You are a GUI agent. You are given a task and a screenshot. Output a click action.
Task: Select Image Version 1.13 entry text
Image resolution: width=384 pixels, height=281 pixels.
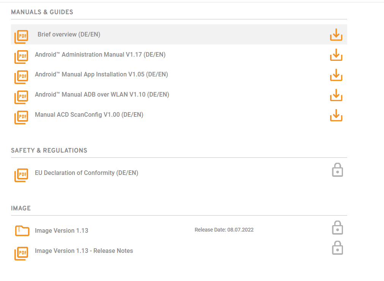click(62, 230)
